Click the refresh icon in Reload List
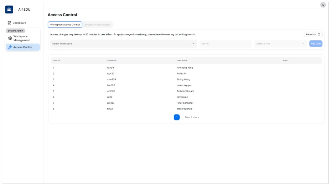 coord(319,34)
